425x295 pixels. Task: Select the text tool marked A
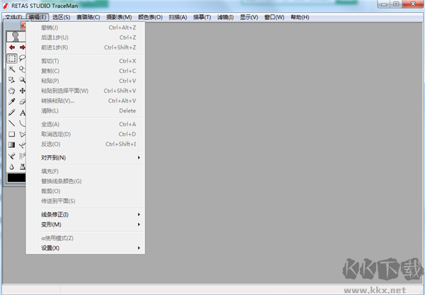(22, 112)
